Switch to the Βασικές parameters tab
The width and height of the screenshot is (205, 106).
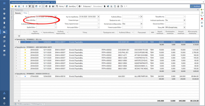pos(18,13)
